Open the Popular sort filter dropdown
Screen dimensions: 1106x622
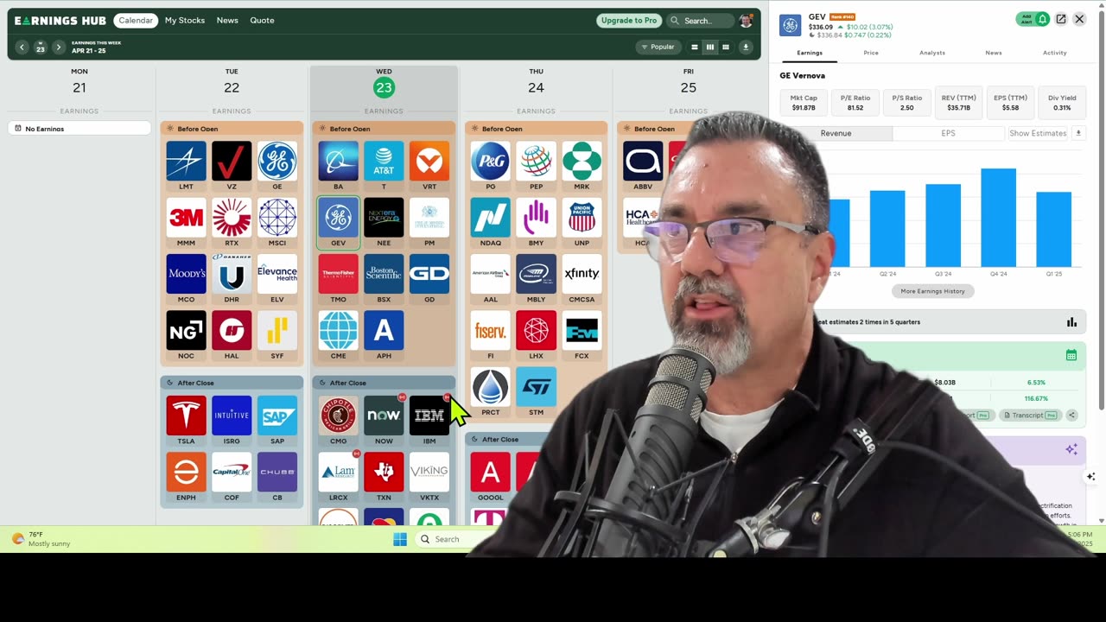[657, 47]
